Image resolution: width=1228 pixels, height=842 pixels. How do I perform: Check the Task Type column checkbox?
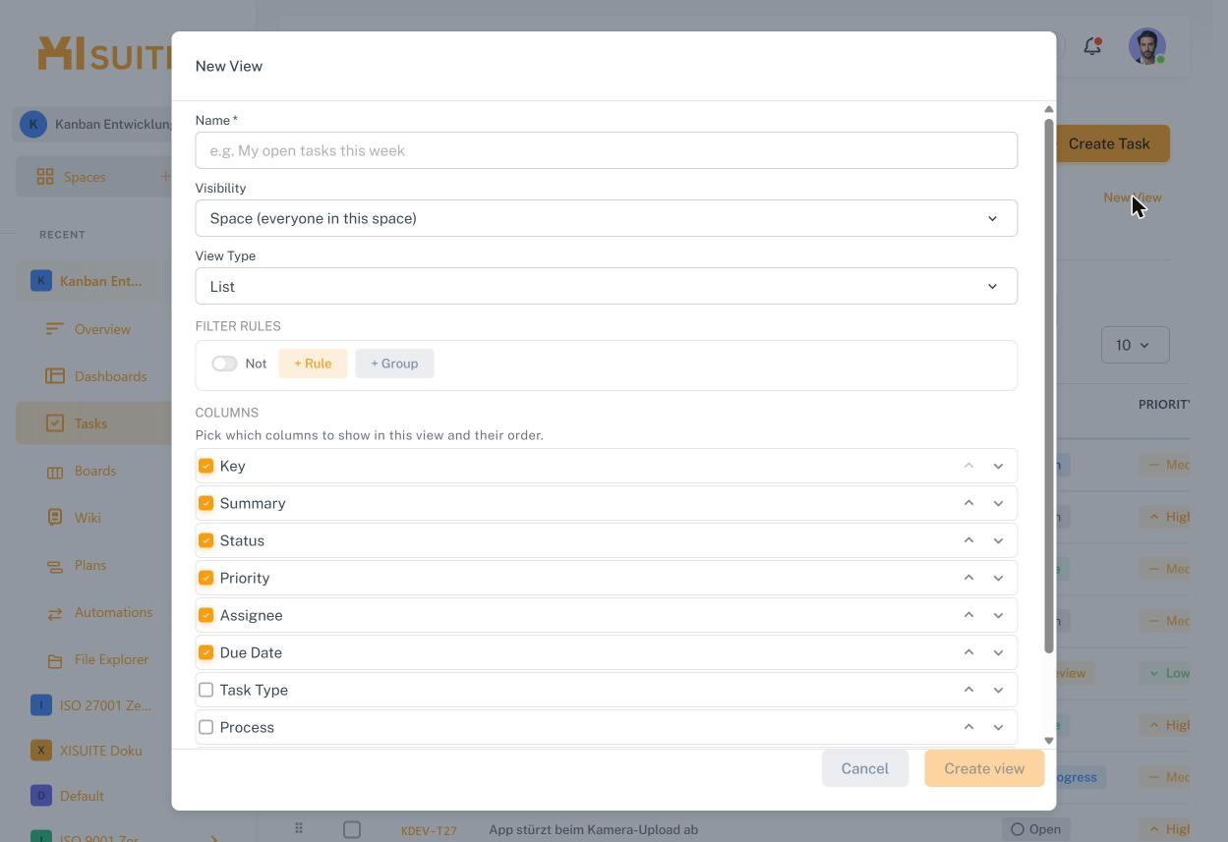click(205, 690)
